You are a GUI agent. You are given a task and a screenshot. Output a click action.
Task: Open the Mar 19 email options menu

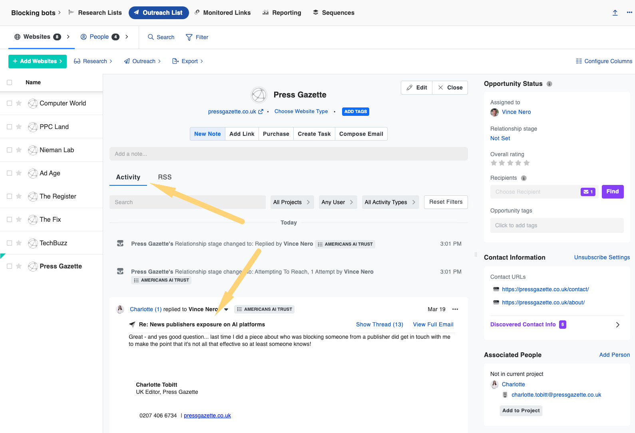coord(455,309)
